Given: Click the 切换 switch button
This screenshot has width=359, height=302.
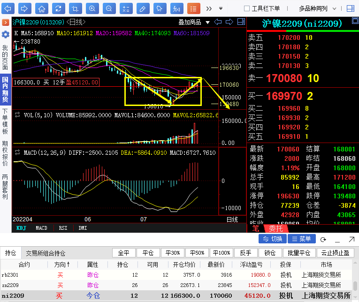Looking at the screenshot, I should tap(273, 239).
